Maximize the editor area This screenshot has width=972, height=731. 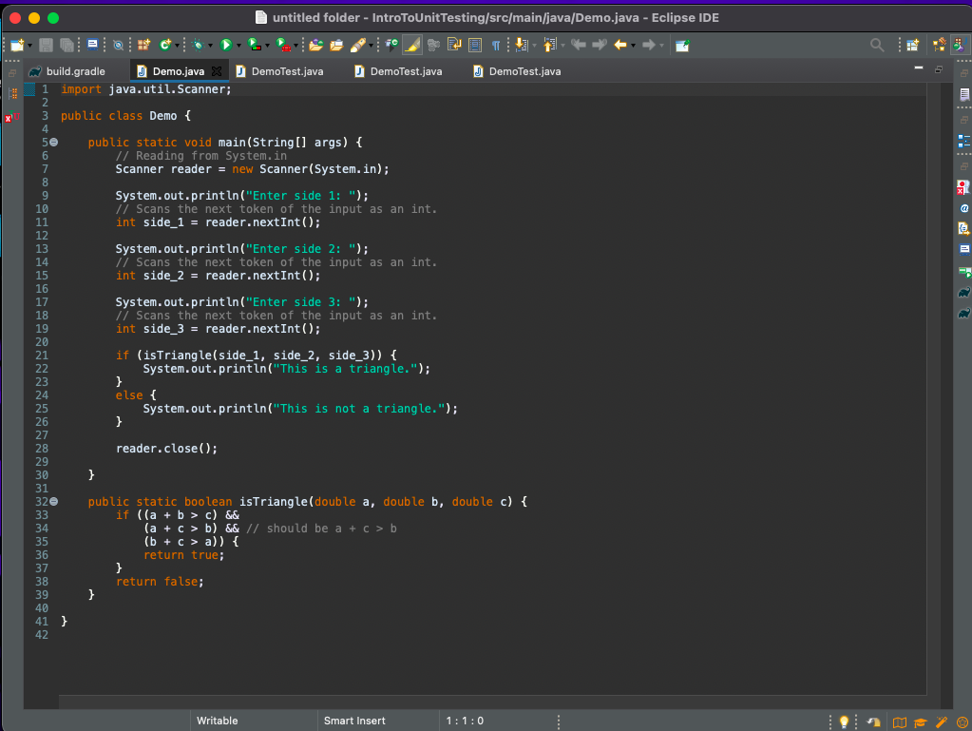[939, 68]
